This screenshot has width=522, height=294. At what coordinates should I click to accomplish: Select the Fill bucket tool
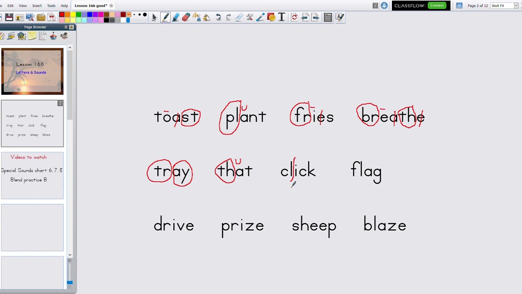207,17
